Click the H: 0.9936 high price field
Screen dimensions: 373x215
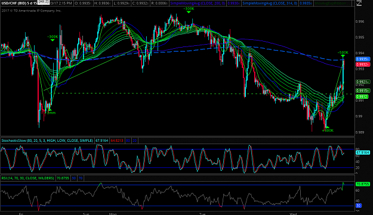(102, 4)
